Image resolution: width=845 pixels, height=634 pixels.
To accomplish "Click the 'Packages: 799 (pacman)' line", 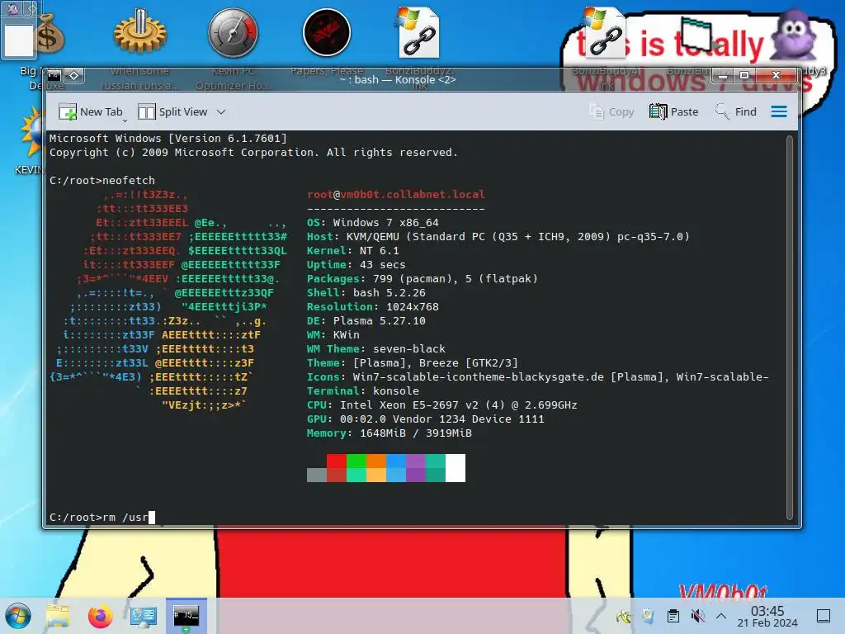I will click(x=422, y=279).
